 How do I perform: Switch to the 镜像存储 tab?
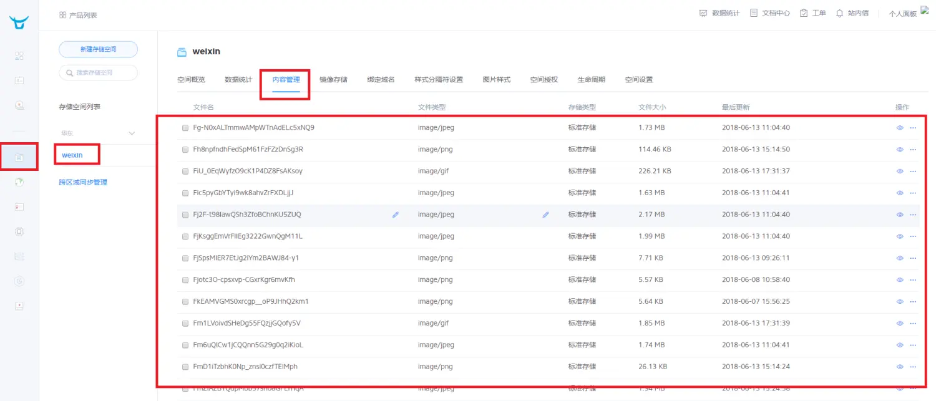tap(333, 80)
